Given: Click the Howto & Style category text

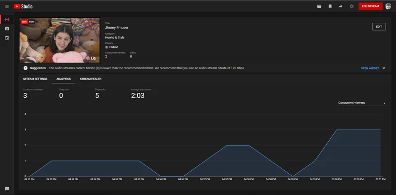Looking at the screenshot, I should 115,38.
